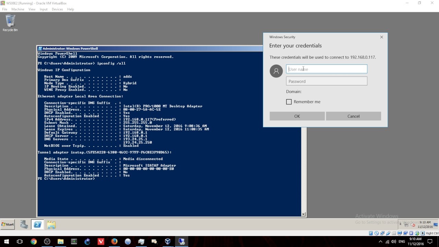Screen dimensions: 439x247
Task: Launch Firefox from the host taskbar
Action: click(x=114, y=242)
